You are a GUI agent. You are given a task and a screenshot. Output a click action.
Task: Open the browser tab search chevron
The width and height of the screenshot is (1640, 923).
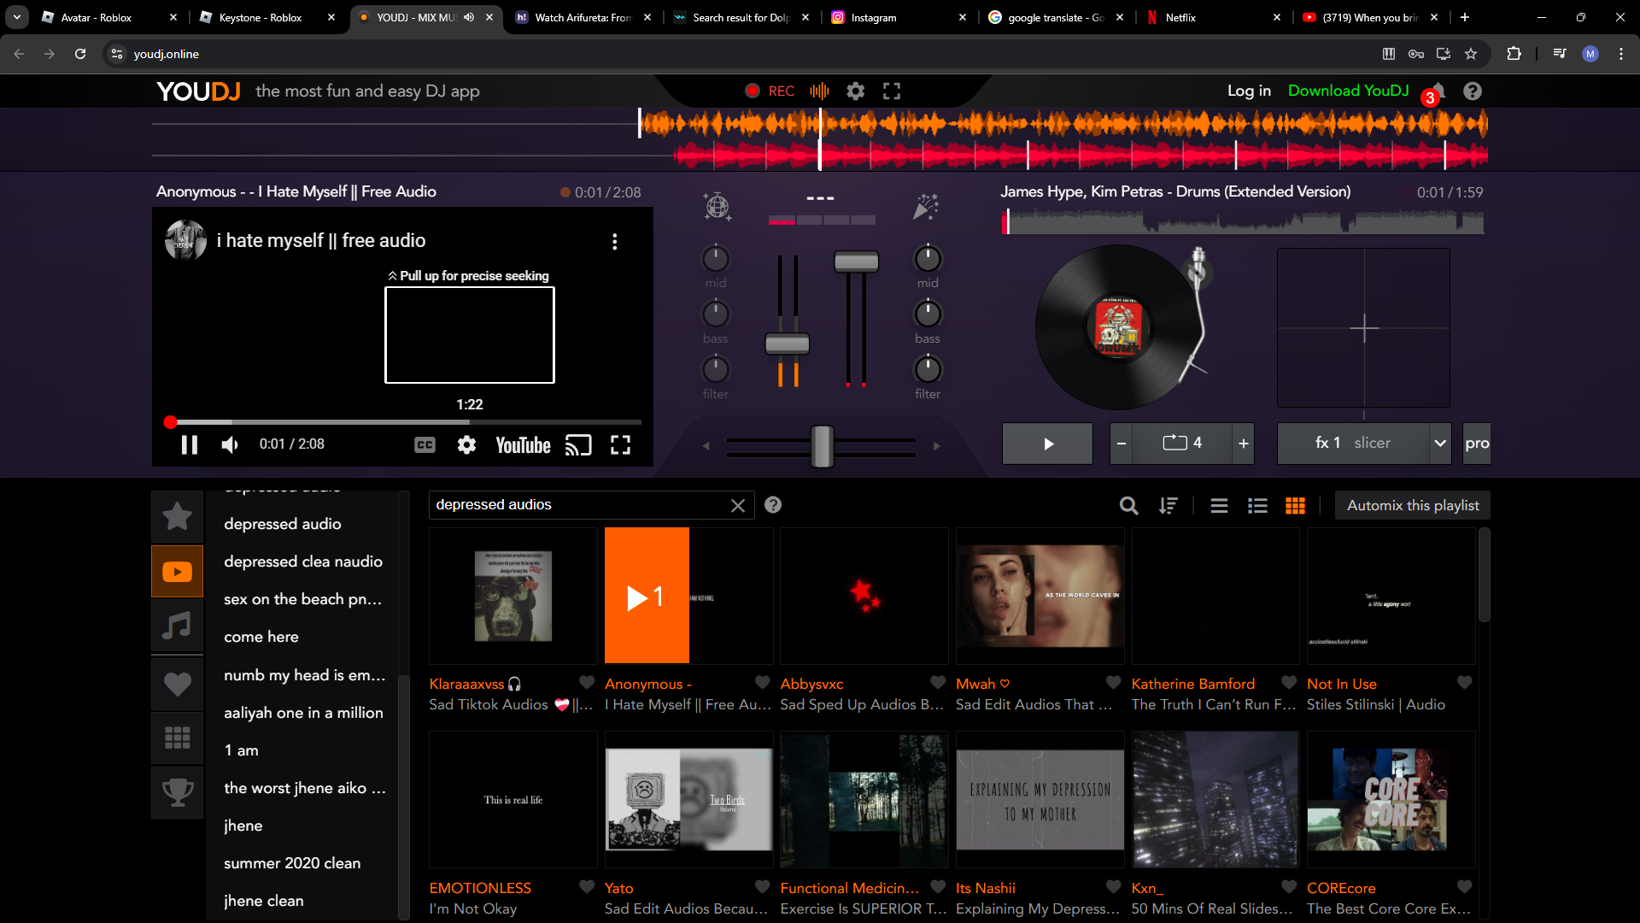coord(17,17)
